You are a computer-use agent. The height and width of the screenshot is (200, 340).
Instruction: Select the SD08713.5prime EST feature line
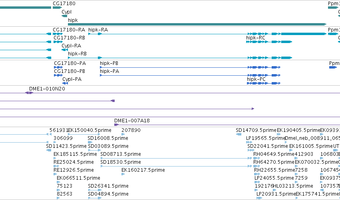tap(176, 158)
